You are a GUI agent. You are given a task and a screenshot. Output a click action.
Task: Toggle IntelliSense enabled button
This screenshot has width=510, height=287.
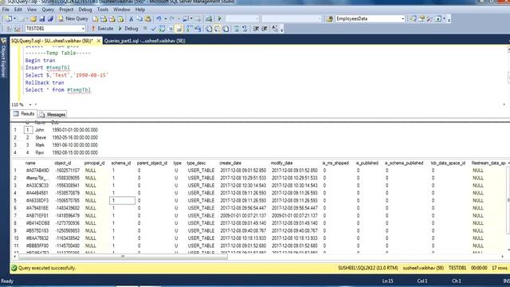[178, 29]
